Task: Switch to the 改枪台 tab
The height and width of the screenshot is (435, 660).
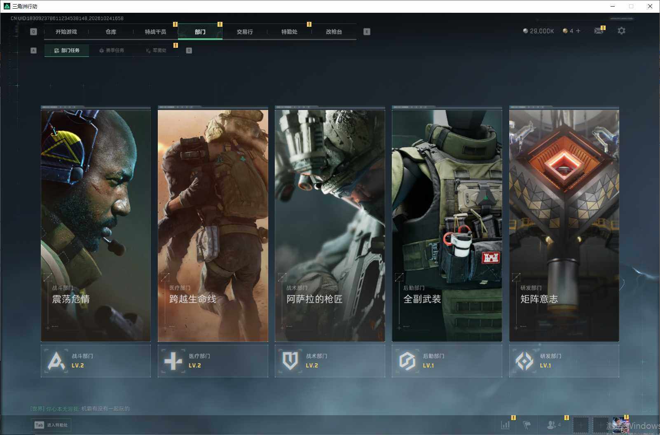Action: pyautogui.click(x=334, y=32)
